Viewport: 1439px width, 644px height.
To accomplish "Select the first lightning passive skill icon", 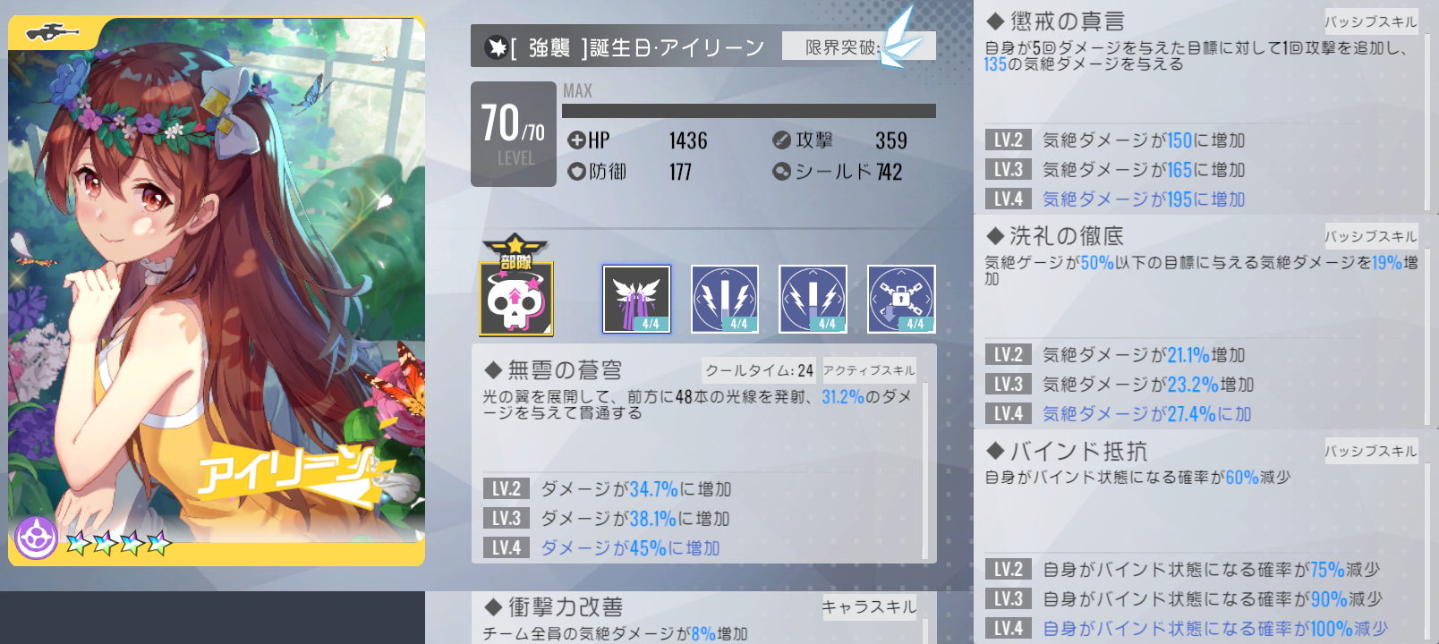I will pyautogui.click(x=725, y=299).
